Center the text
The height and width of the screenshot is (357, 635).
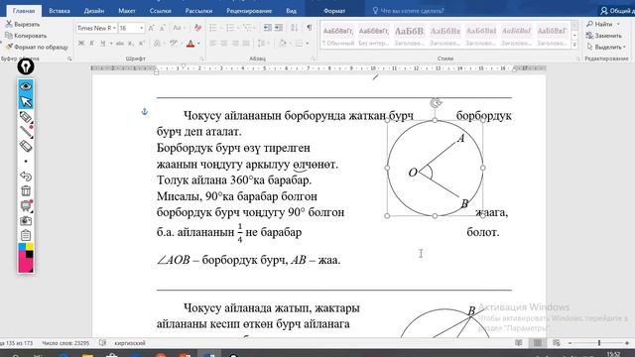click(224, 43)
